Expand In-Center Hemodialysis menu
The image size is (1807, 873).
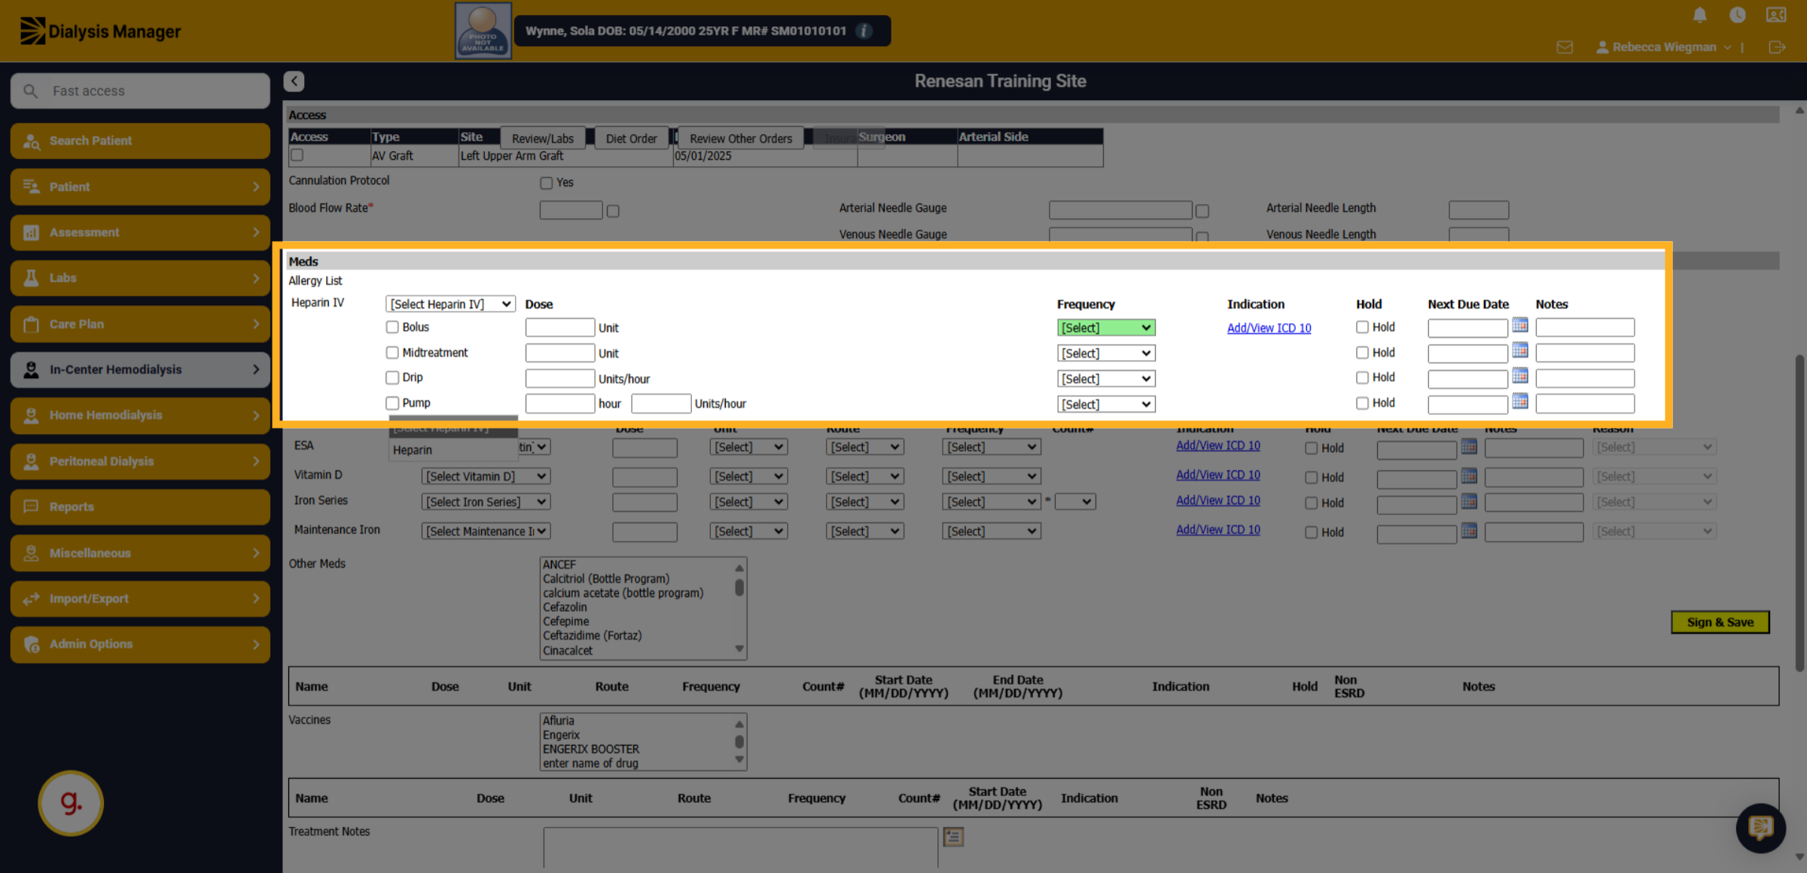[x=141, y=369]
